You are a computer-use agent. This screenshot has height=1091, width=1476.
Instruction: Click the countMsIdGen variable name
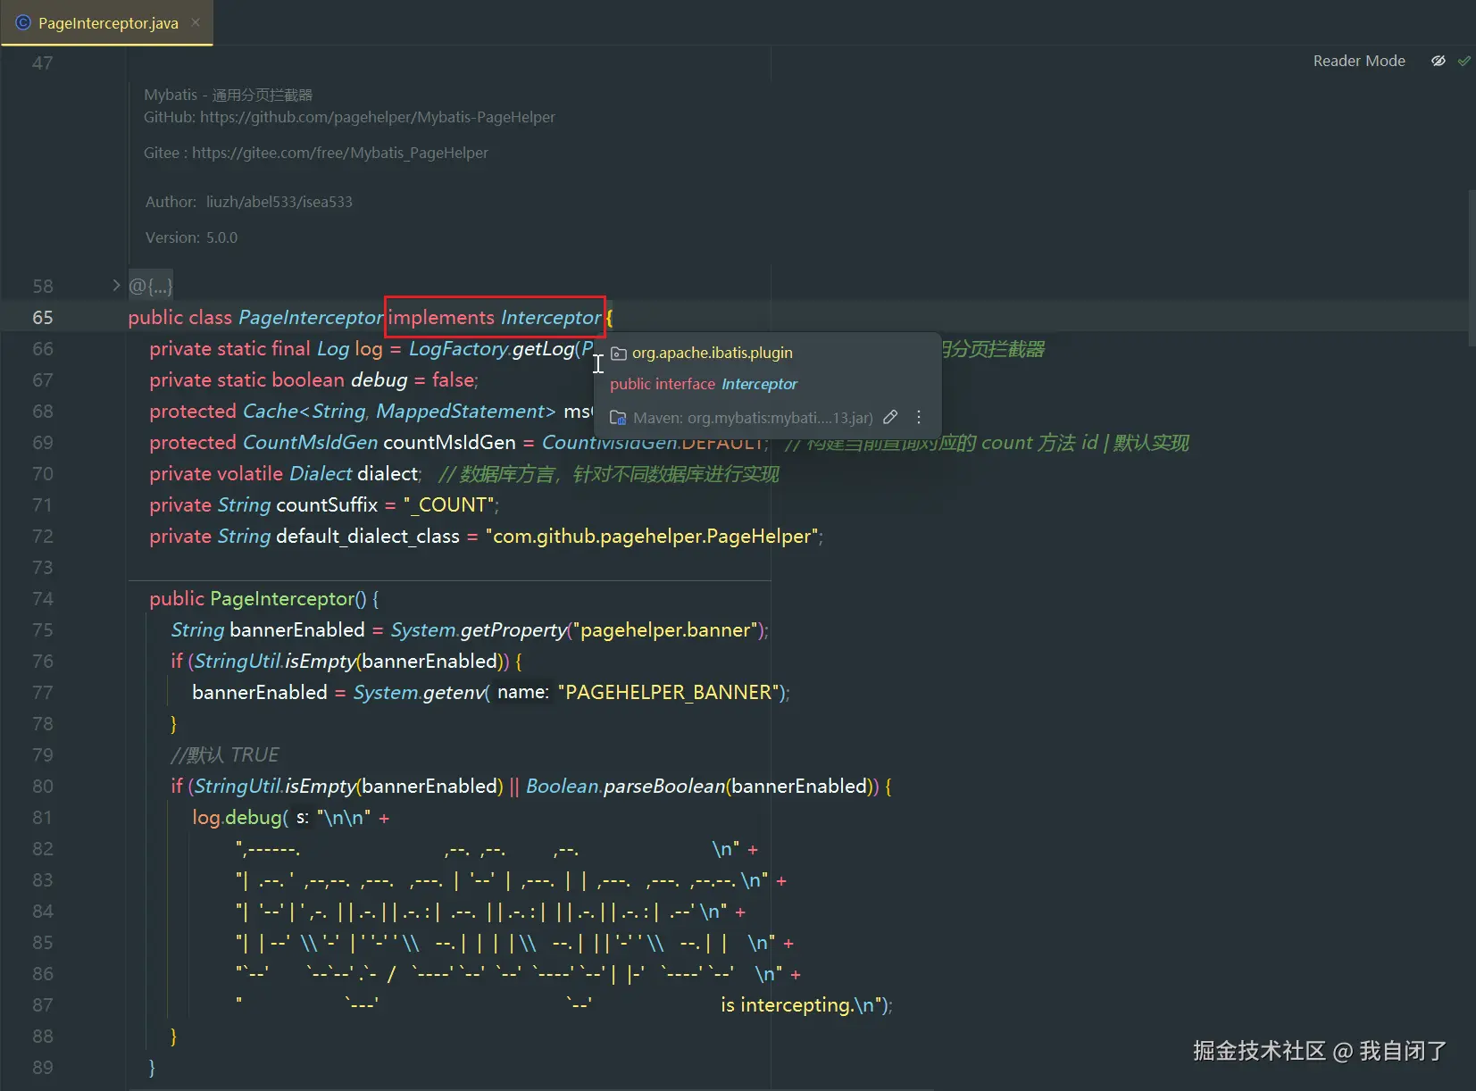pos(449,443)
